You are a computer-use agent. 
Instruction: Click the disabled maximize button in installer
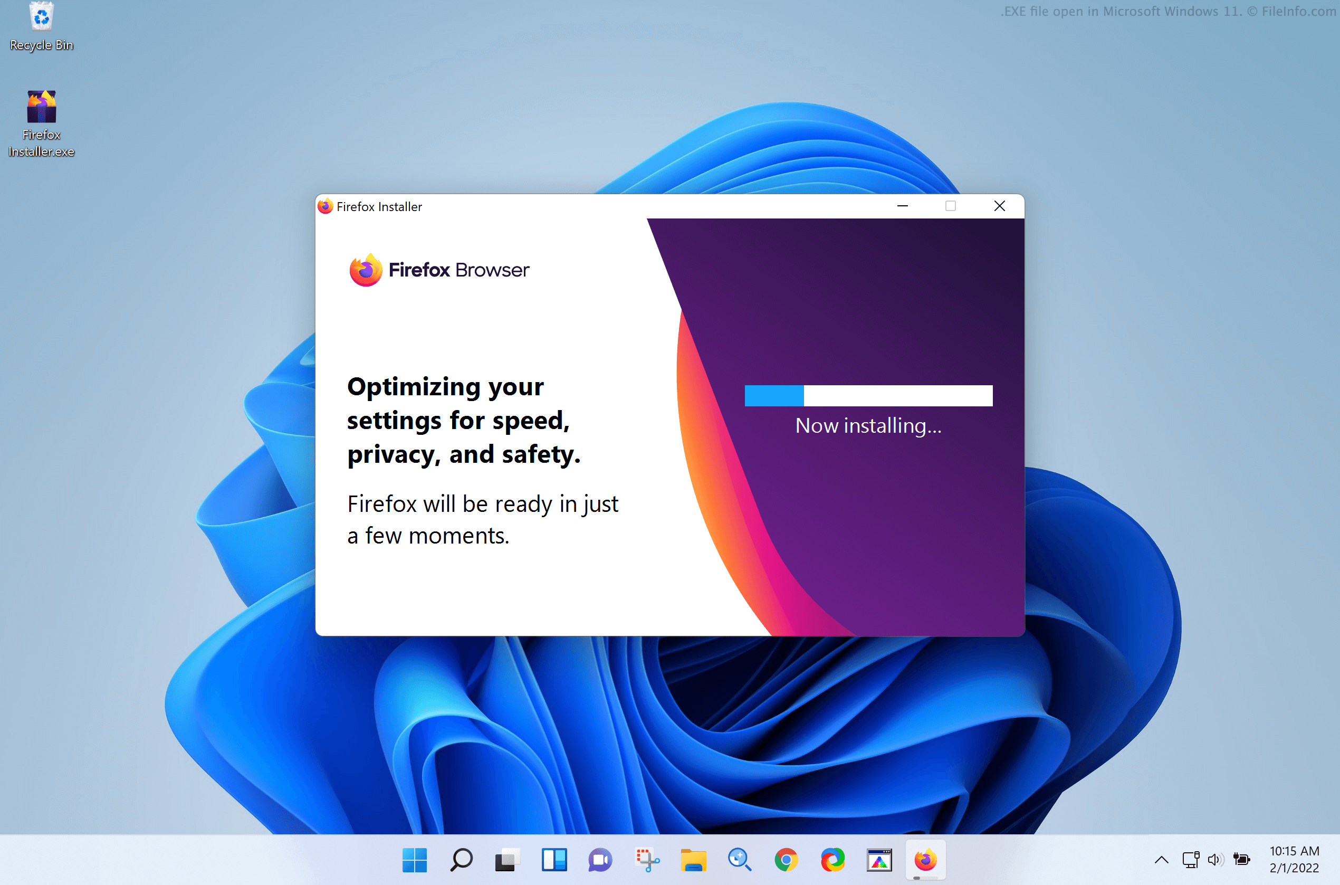pyautogui.click(x=951, y=206)
